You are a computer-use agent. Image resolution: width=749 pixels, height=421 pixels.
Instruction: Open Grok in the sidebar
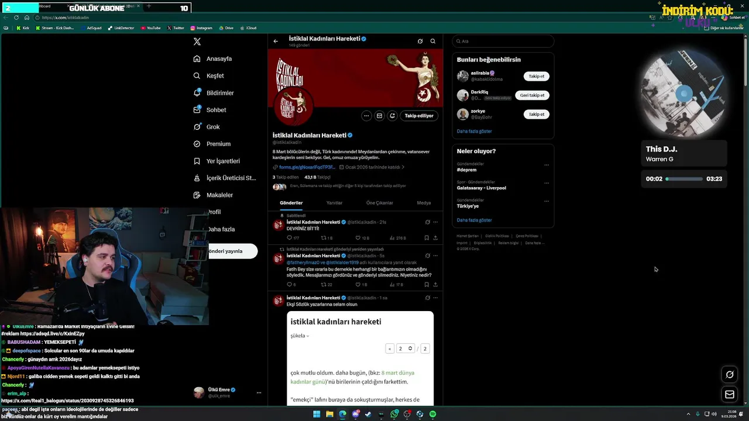tap(207, 127)
